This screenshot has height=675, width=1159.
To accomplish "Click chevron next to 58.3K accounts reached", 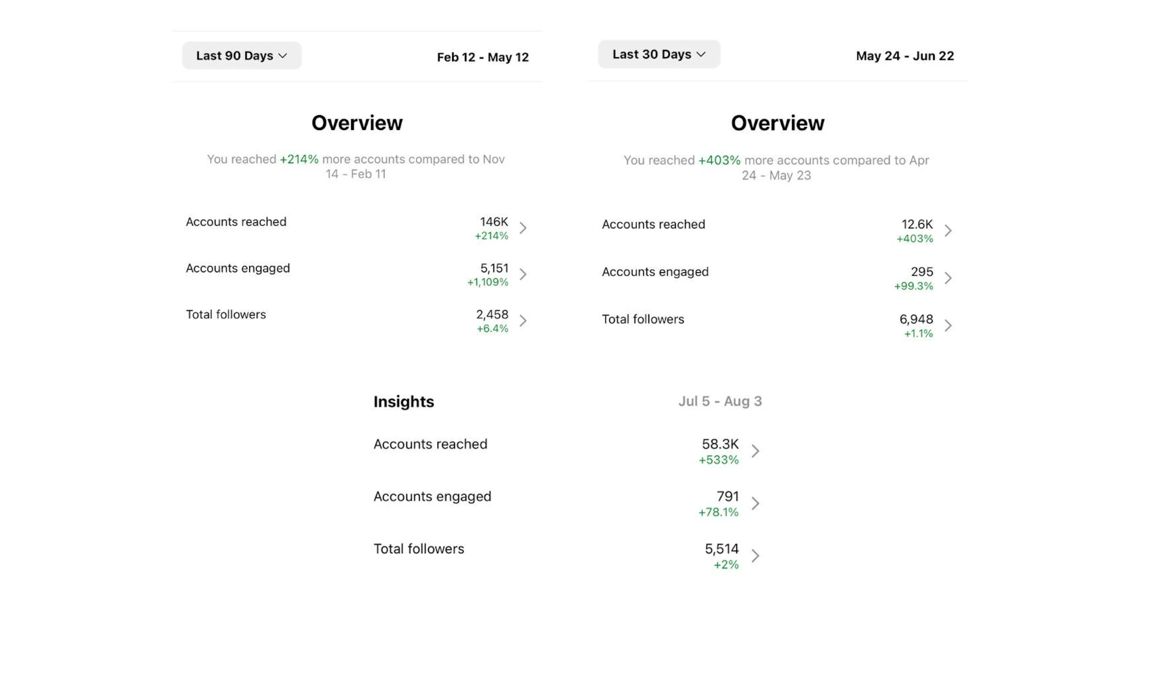I will pyautogui.click(x=755, y=451).
